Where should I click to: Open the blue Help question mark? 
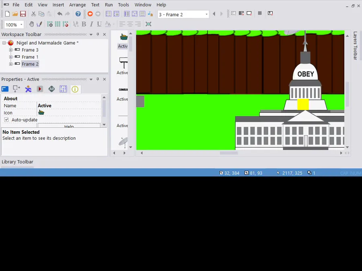click(x=78, y=14)
